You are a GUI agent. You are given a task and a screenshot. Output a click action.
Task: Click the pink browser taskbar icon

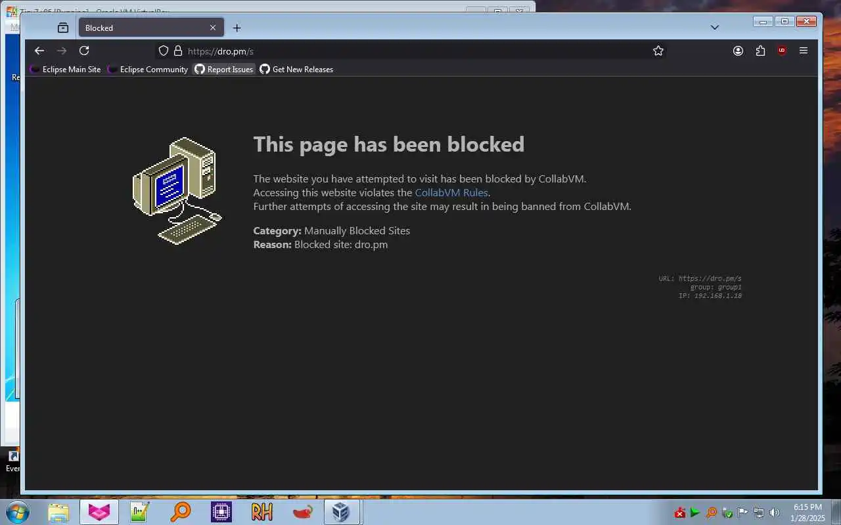[99, 512]
